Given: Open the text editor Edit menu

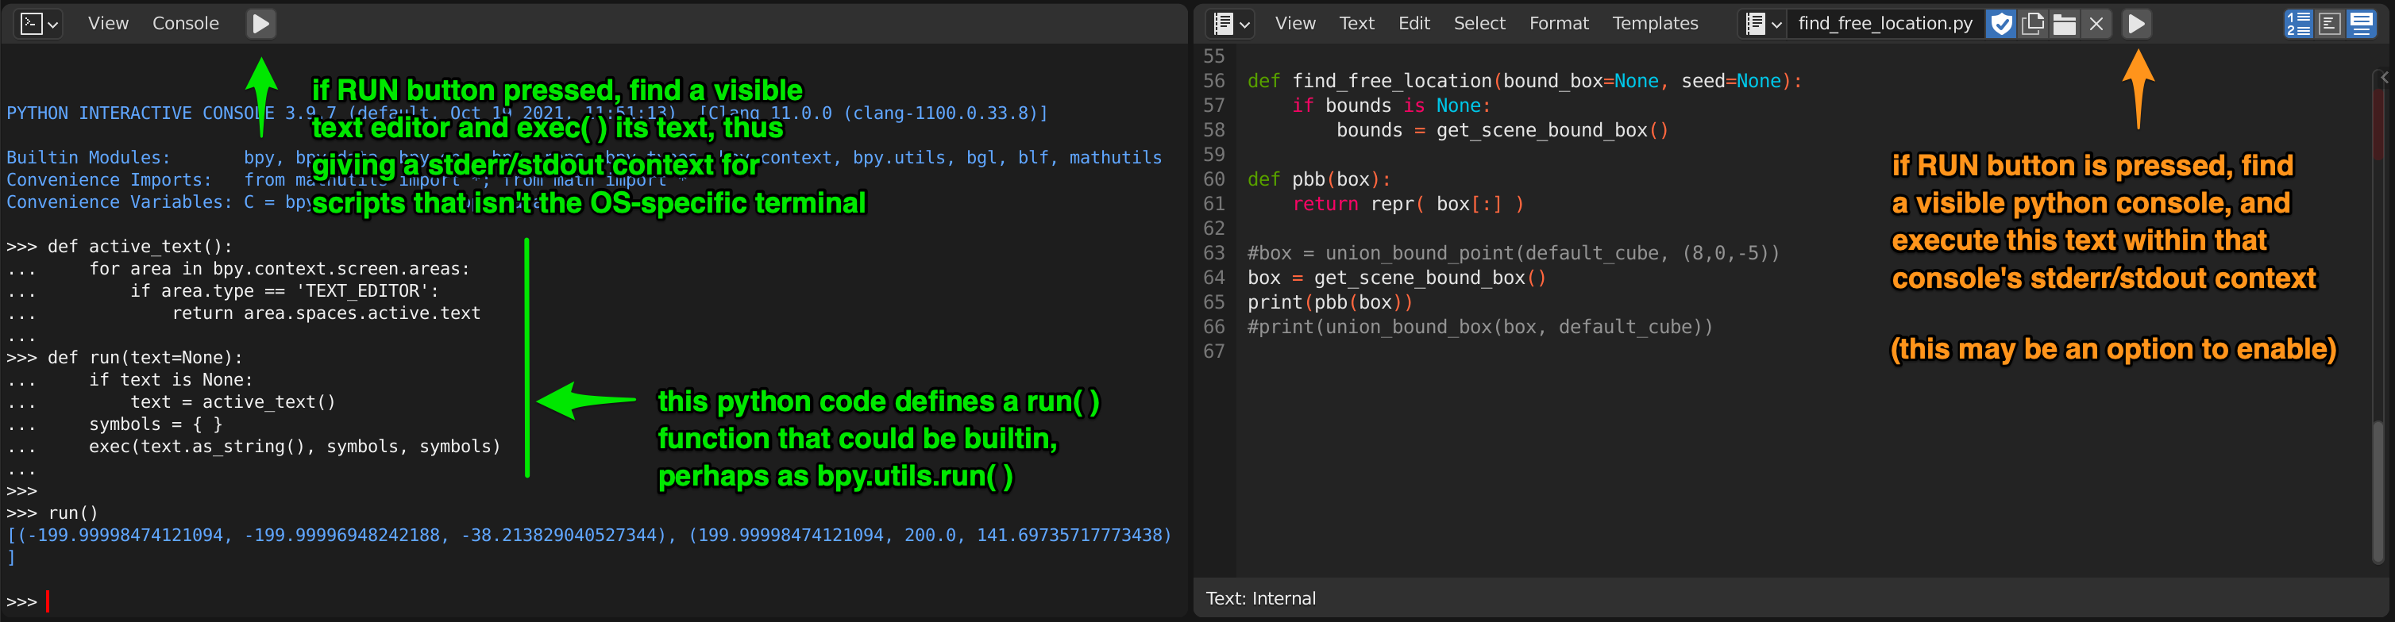Looking at the screenshot, I should pos(1414,23).
